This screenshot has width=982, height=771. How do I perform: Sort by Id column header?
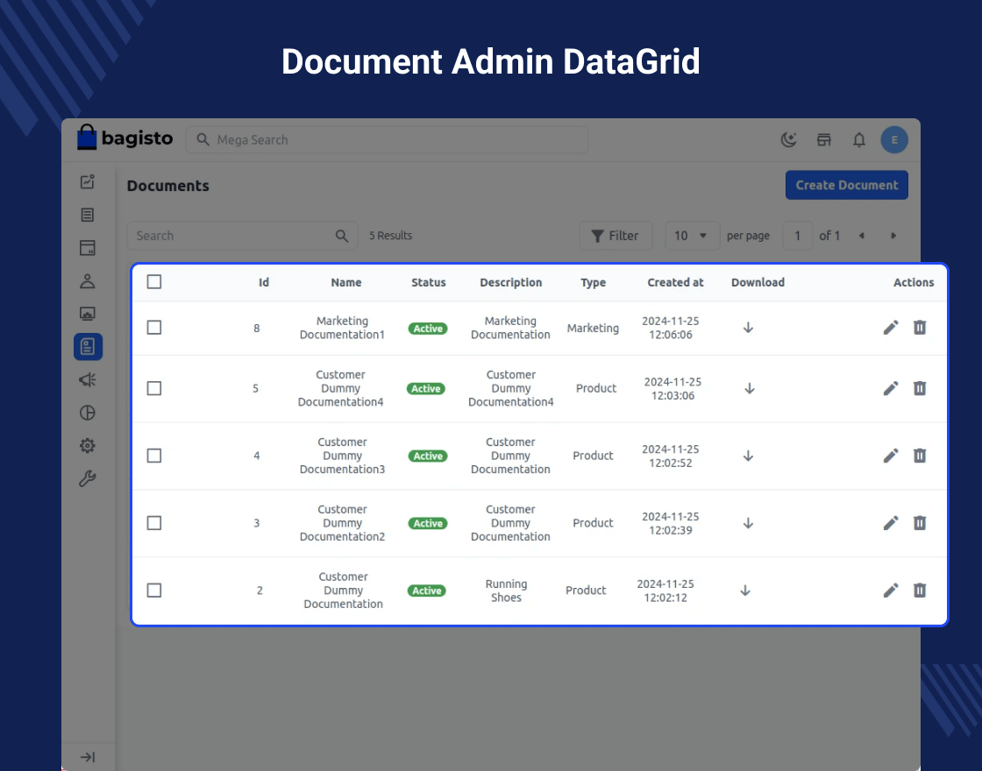coord(264,282)
